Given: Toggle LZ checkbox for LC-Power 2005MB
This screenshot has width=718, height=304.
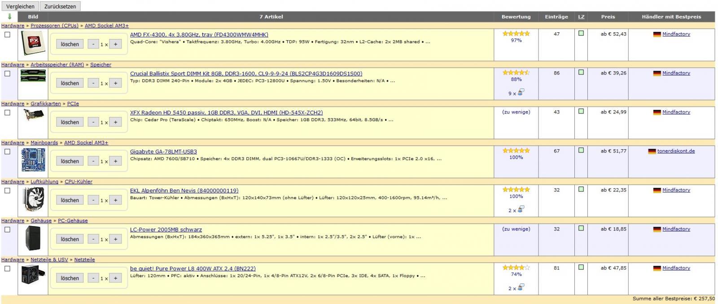Looking at the screenshot, I should click(x=581, y=228).
